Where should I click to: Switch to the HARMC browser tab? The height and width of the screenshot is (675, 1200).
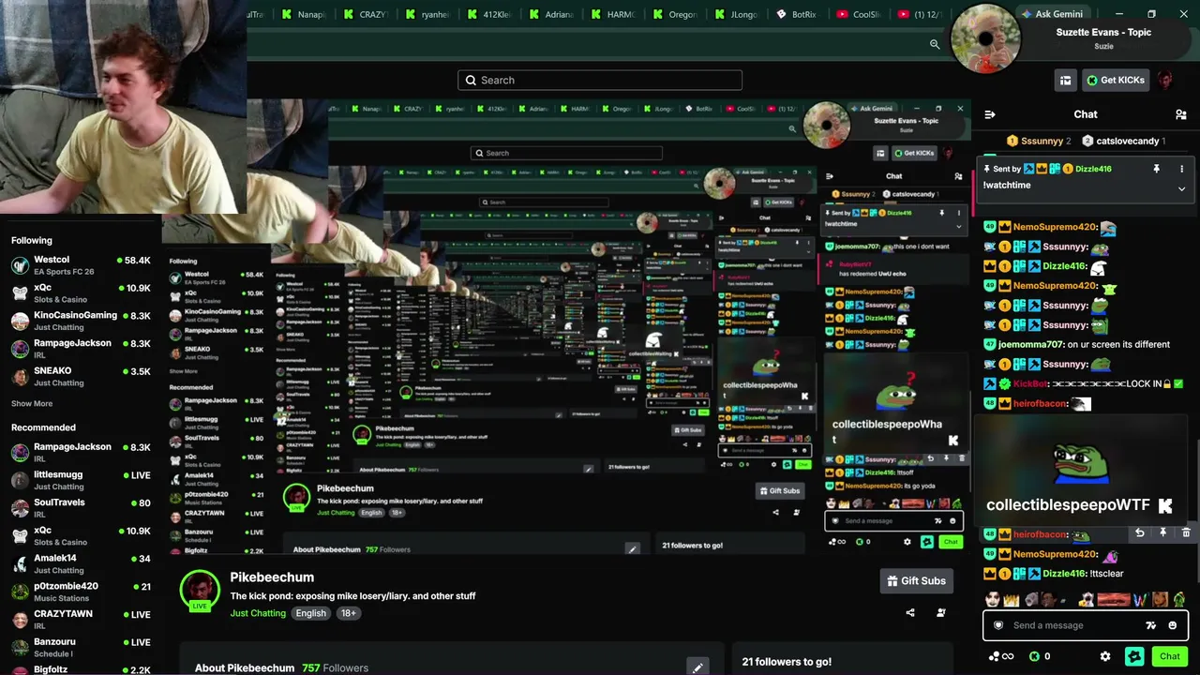click(x=612, y=14)
